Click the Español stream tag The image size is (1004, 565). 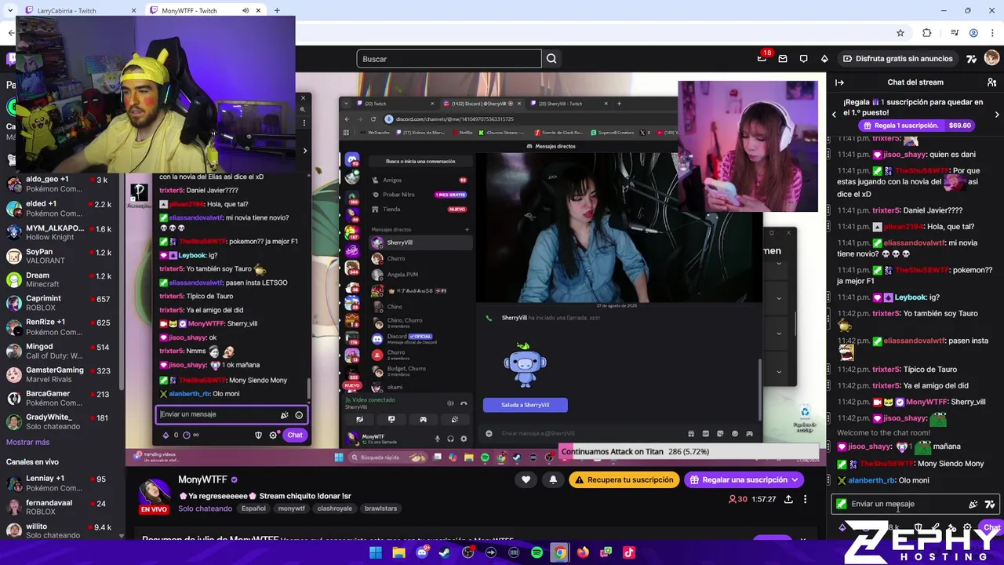pos(253,508)
